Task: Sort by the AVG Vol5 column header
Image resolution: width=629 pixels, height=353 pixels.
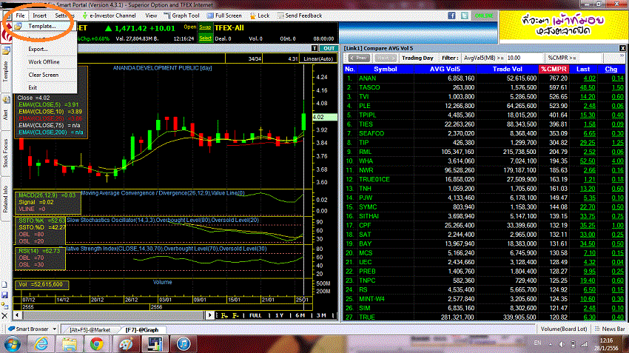Action: 445,69
